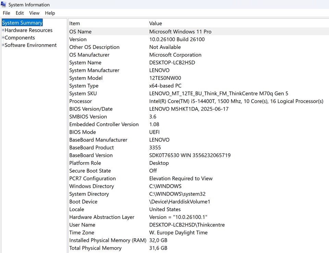This screenshot has height=253, width=329.
Task: Select the Hardware Resources tree item
Action: 28,30
